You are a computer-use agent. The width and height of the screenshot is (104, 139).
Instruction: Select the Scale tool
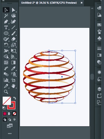point(13,45)
